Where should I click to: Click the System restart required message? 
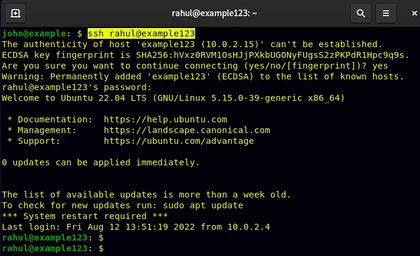pos(85,216)
